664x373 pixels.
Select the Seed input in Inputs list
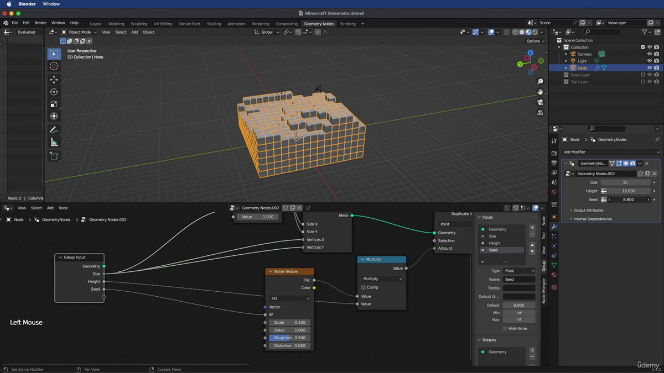(x=502, y=250)
